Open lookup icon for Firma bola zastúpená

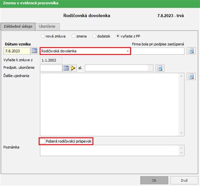tap(191, 51)
